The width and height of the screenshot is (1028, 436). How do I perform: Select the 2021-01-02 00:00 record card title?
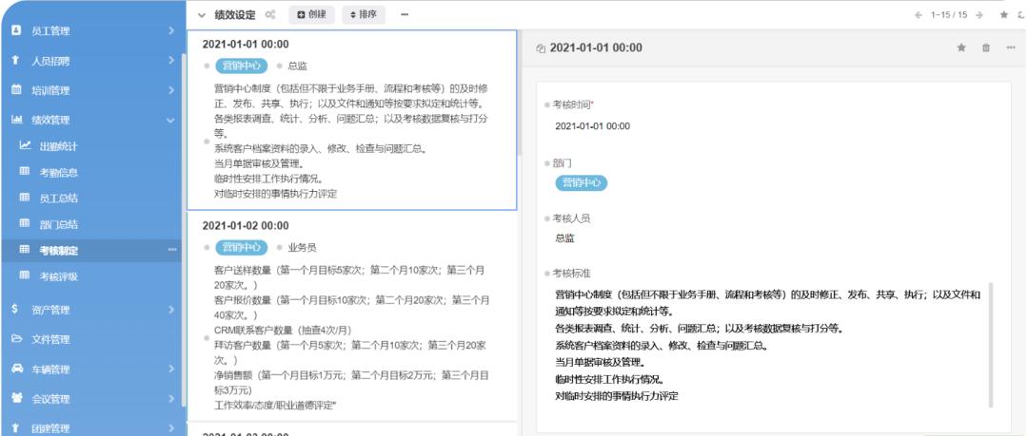(x=246, y=226)
